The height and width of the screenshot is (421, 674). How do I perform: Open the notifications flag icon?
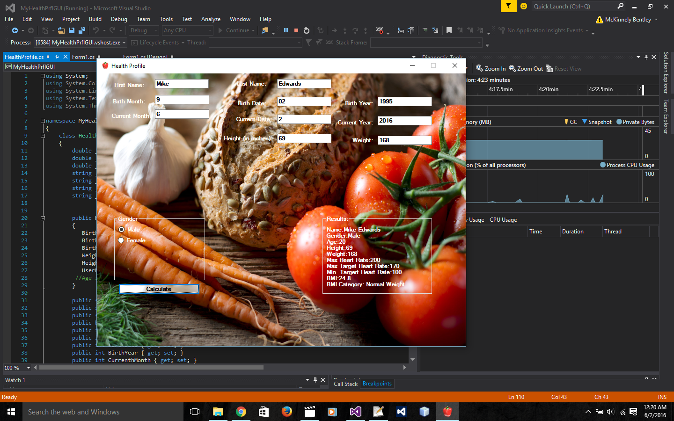click(508, 6)
